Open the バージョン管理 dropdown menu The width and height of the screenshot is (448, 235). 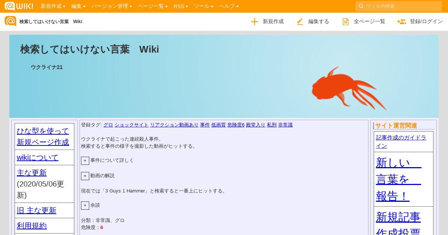click(x=112, y=6)
